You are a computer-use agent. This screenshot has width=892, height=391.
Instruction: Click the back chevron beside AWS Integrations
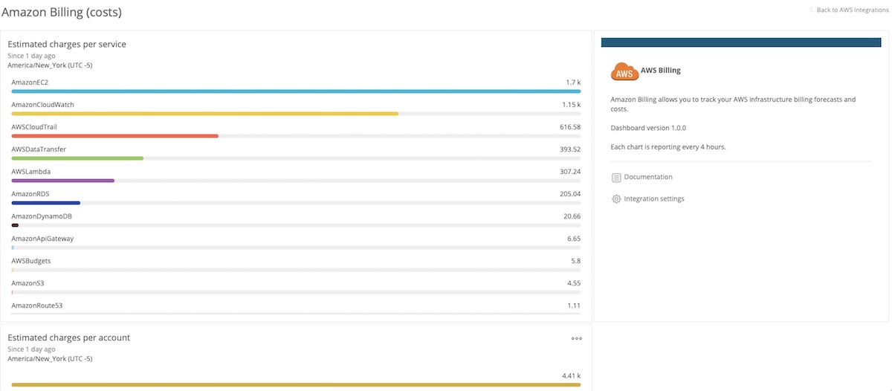[x=812, y=10]
